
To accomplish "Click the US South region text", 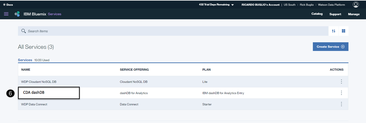I will pos(290,5).
